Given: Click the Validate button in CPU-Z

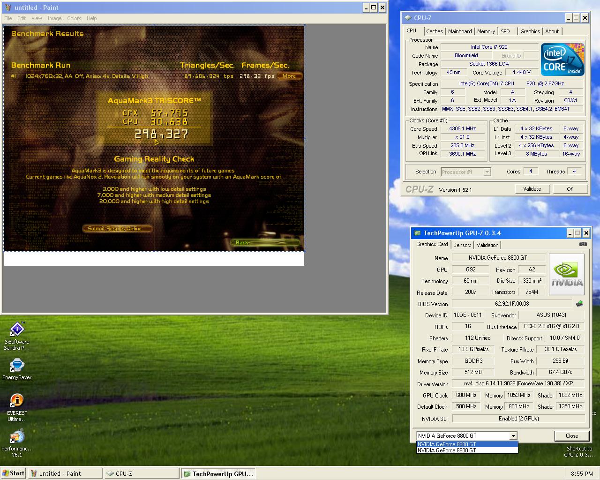Looking at the screenshot, I should 532,189.
